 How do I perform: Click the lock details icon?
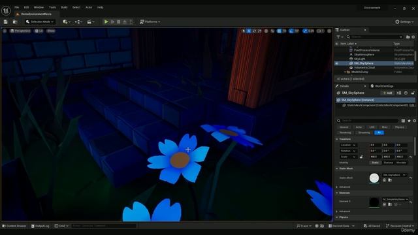[413, 93]
